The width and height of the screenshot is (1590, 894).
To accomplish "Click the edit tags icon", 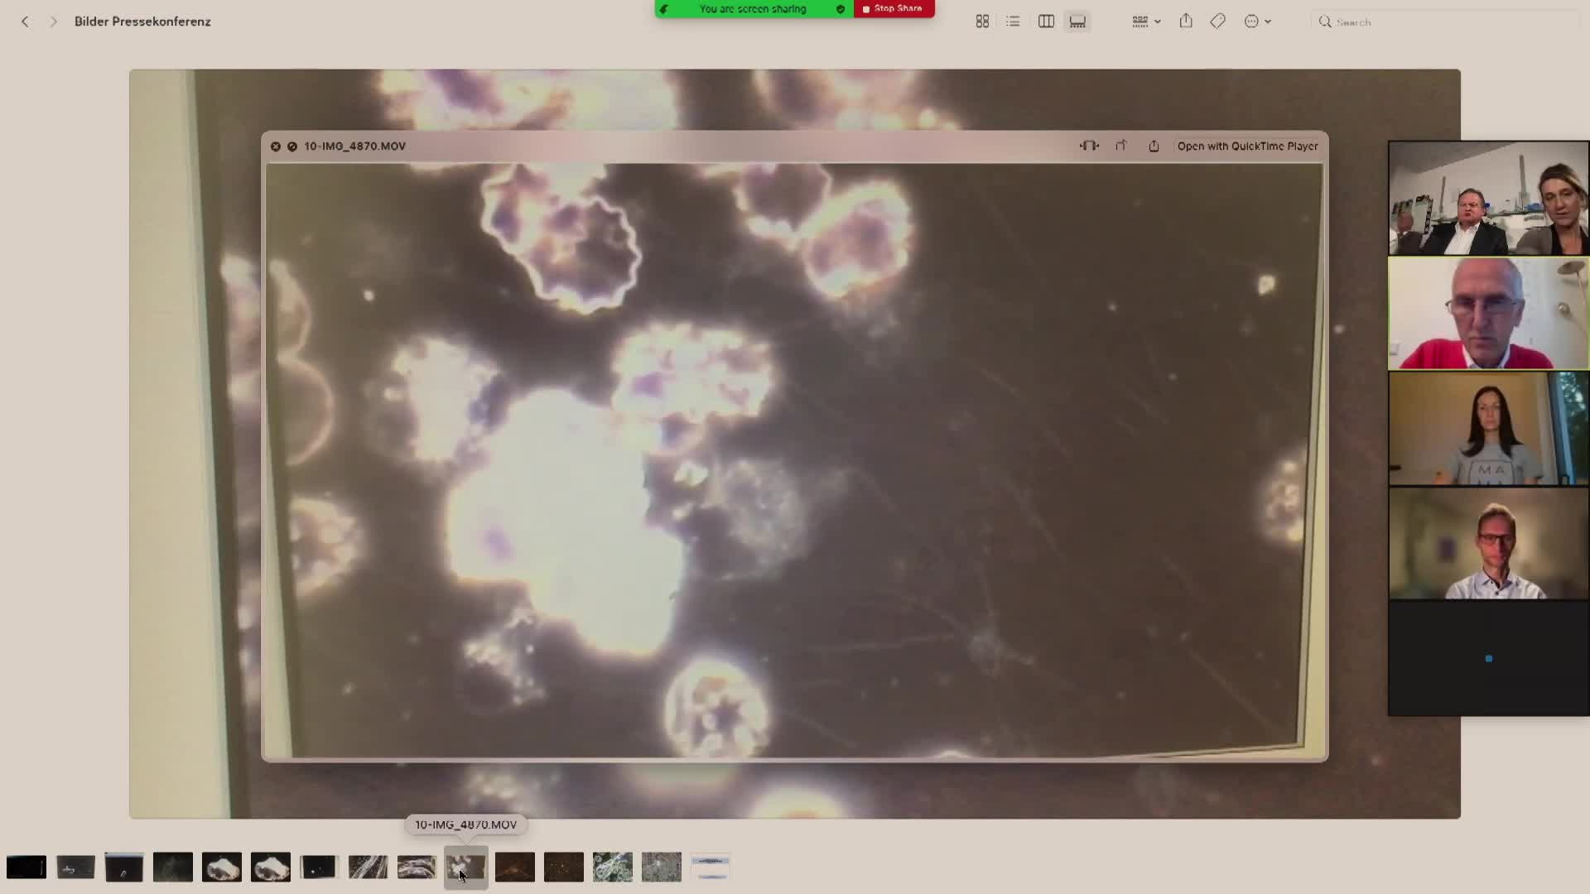I will (x=1217, y=22).
